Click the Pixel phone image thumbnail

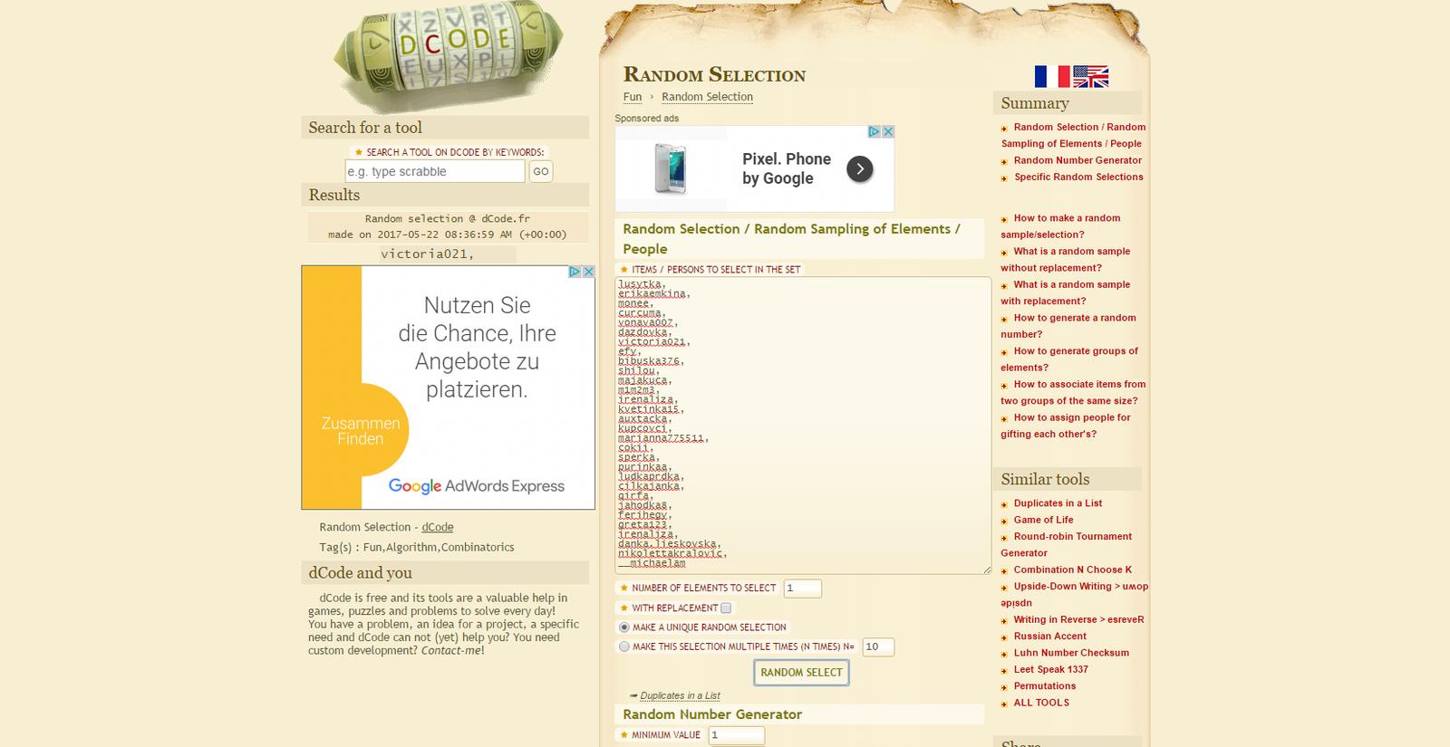tap(671, 168)
